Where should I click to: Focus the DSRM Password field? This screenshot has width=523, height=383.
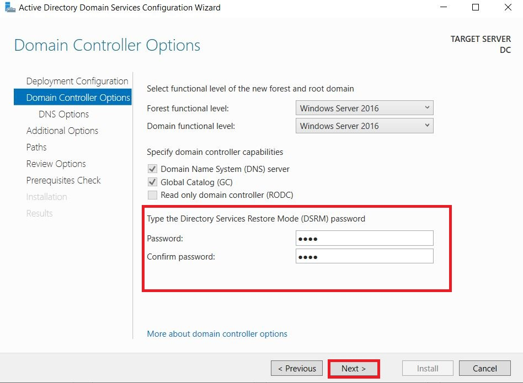(x=364, y=238)
